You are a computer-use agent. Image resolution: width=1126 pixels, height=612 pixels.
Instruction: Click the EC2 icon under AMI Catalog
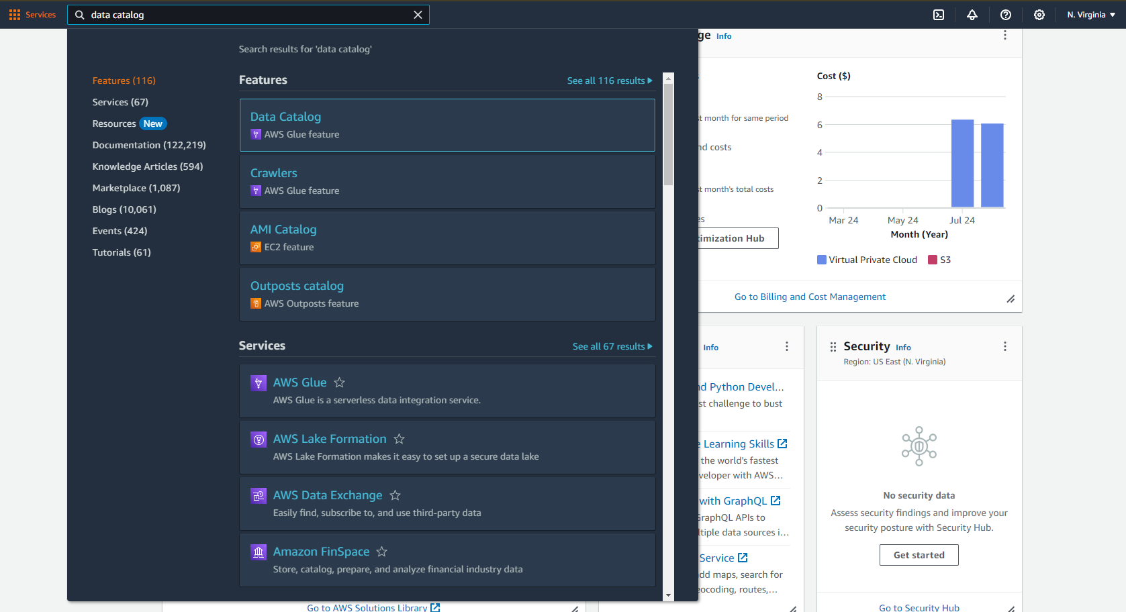click(256, 247)
